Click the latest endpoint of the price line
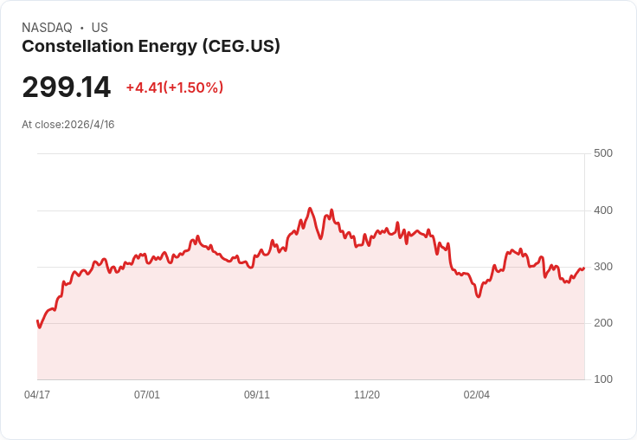The height and width of the screenshot is (440, 637). click(583, 268)
